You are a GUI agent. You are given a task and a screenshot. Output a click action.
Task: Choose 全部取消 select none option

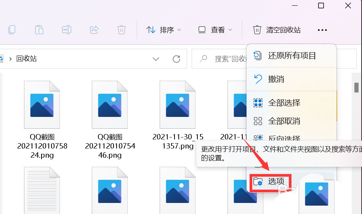pos(292,121)
